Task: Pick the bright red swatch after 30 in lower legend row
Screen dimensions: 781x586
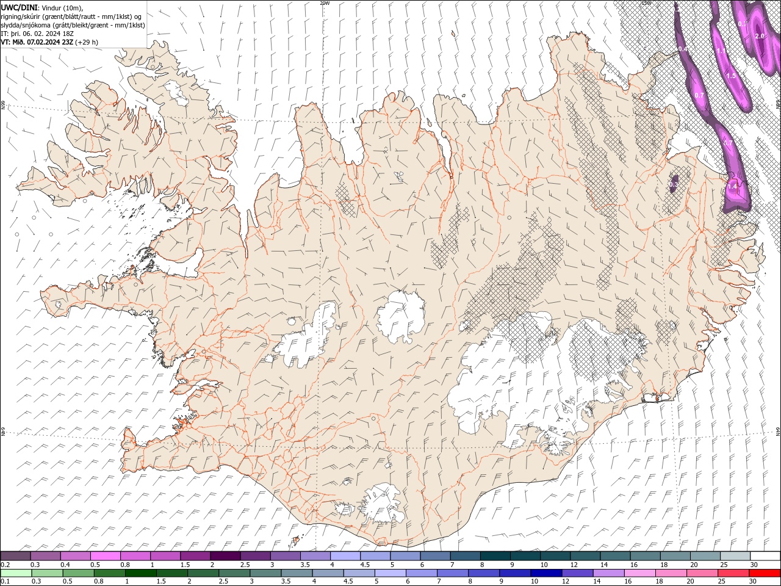Action: tap(765, 573)
